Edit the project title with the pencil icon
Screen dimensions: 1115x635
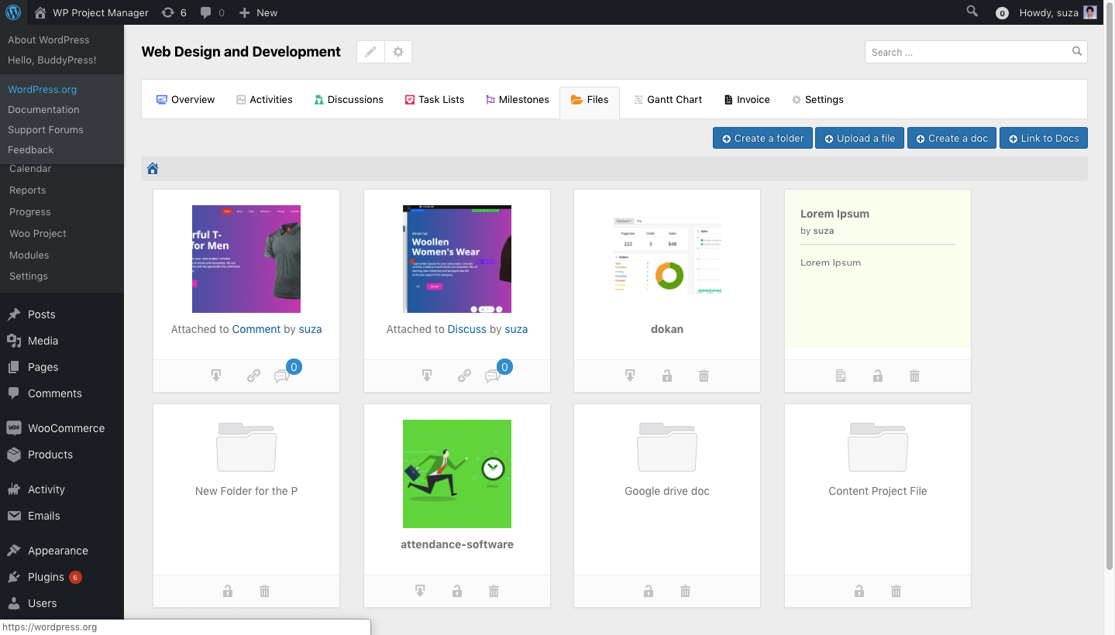tap(370, 51)
